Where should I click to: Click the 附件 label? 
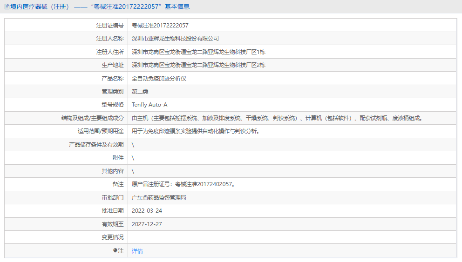pyautogui.click(x=118, y=158)
